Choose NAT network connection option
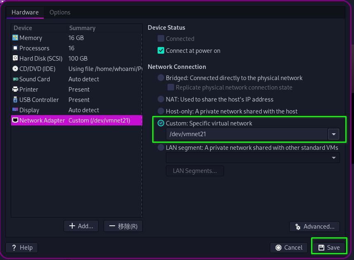Image resolution: width=354 pixels, height=260 pixels. coord(161,99)
